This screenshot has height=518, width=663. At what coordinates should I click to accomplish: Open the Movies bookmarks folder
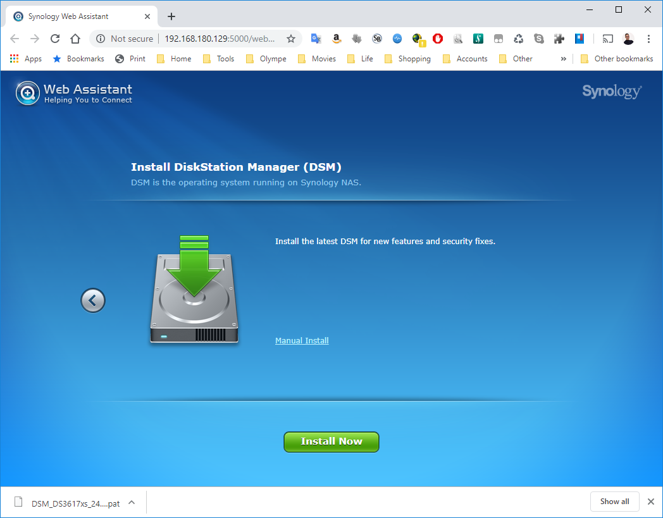coord(317,59)
